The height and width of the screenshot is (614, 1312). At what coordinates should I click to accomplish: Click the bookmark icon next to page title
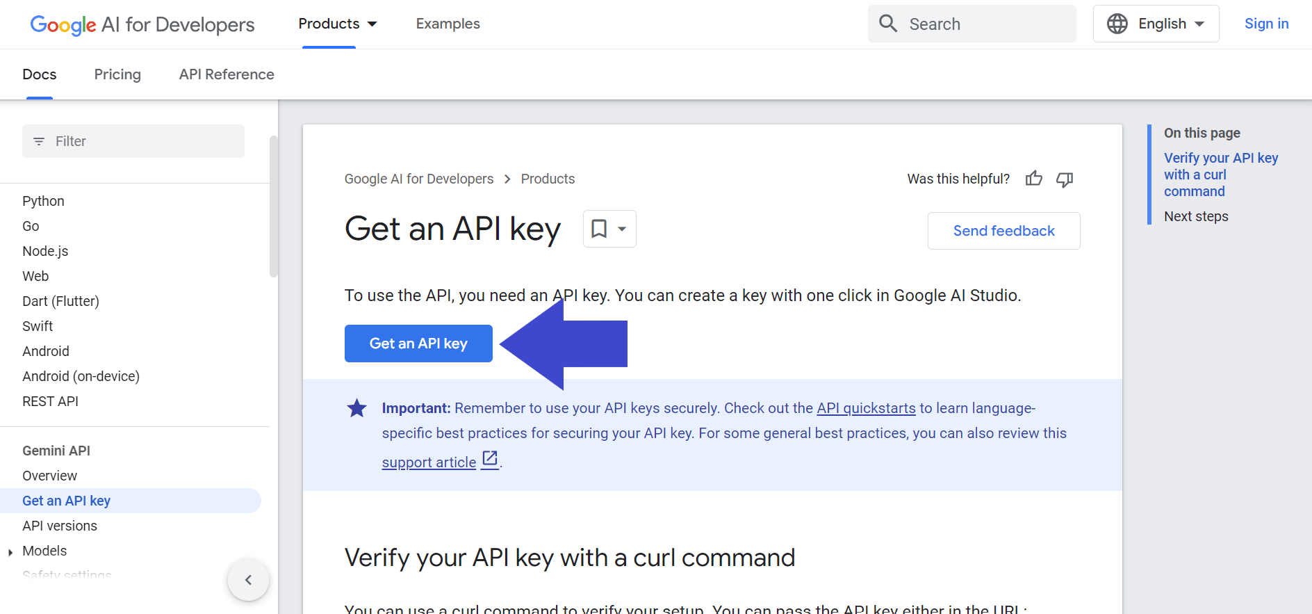tap(599, 228)
